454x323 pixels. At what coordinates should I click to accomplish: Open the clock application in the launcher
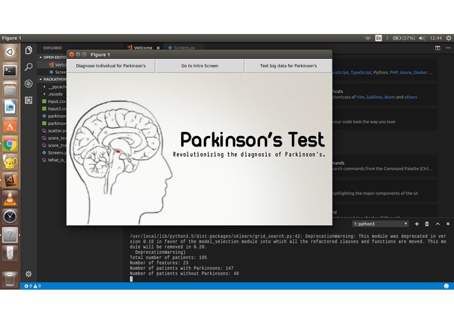pyautogui.click(x=10, y=216)
